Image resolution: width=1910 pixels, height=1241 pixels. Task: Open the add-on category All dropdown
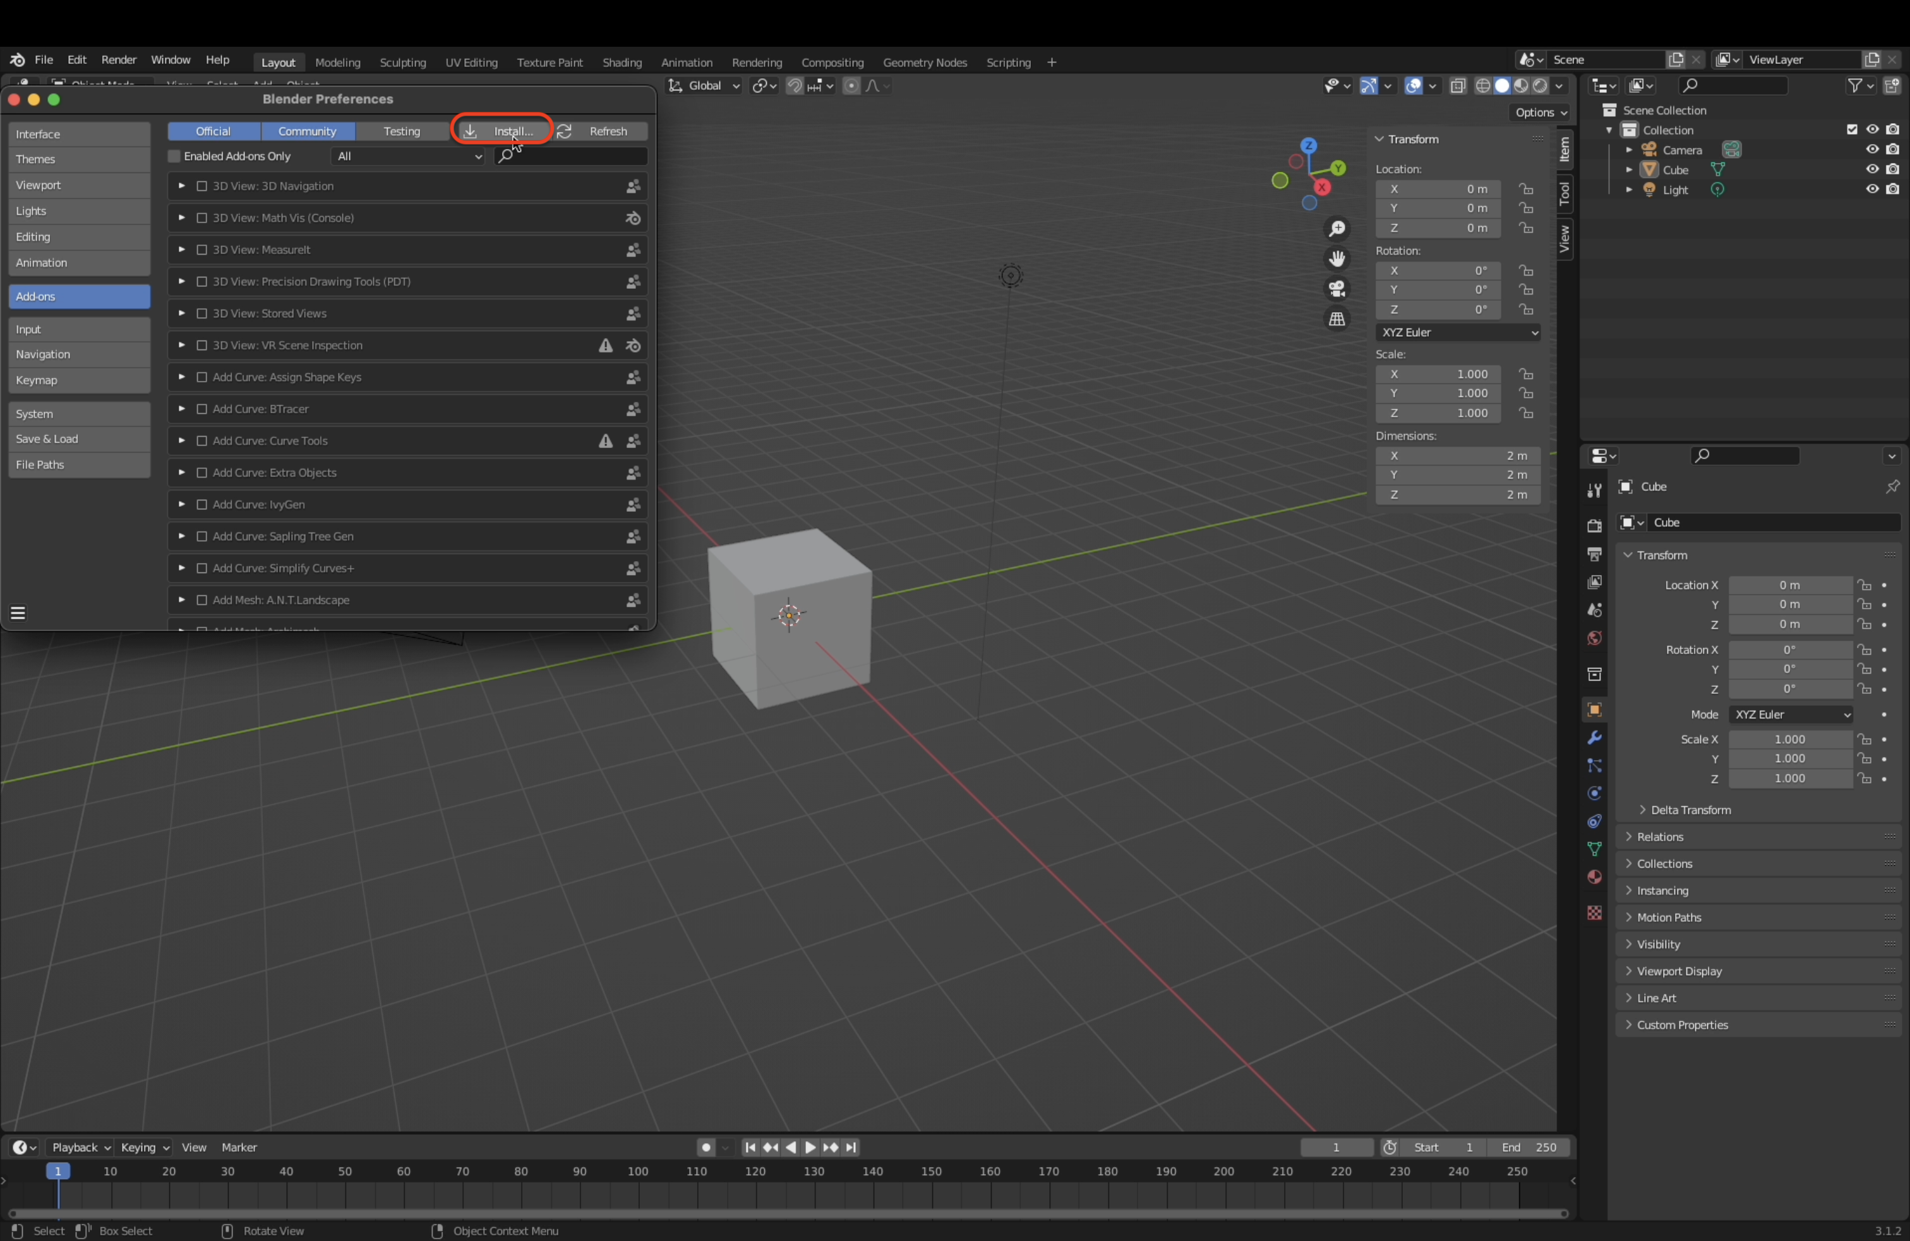click(x=407, y=157)
